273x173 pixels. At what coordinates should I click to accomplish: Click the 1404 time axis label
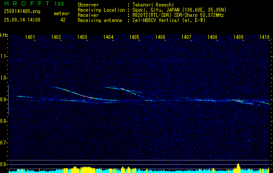tap(108, 37)
